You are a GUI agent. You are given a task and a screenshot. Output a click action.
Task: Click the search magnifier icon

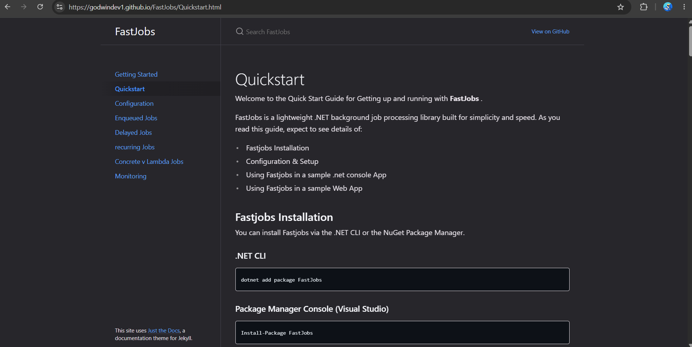tap(239, 32)
